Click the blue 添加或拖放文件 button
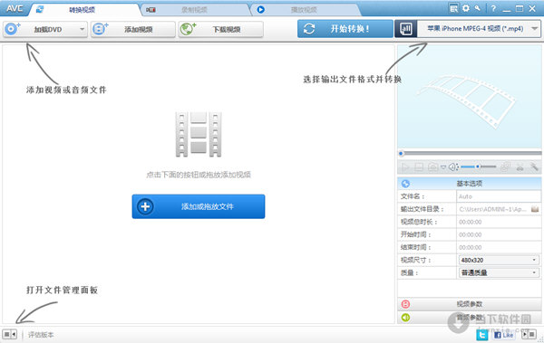544x343 pixels. coord(199,206)
